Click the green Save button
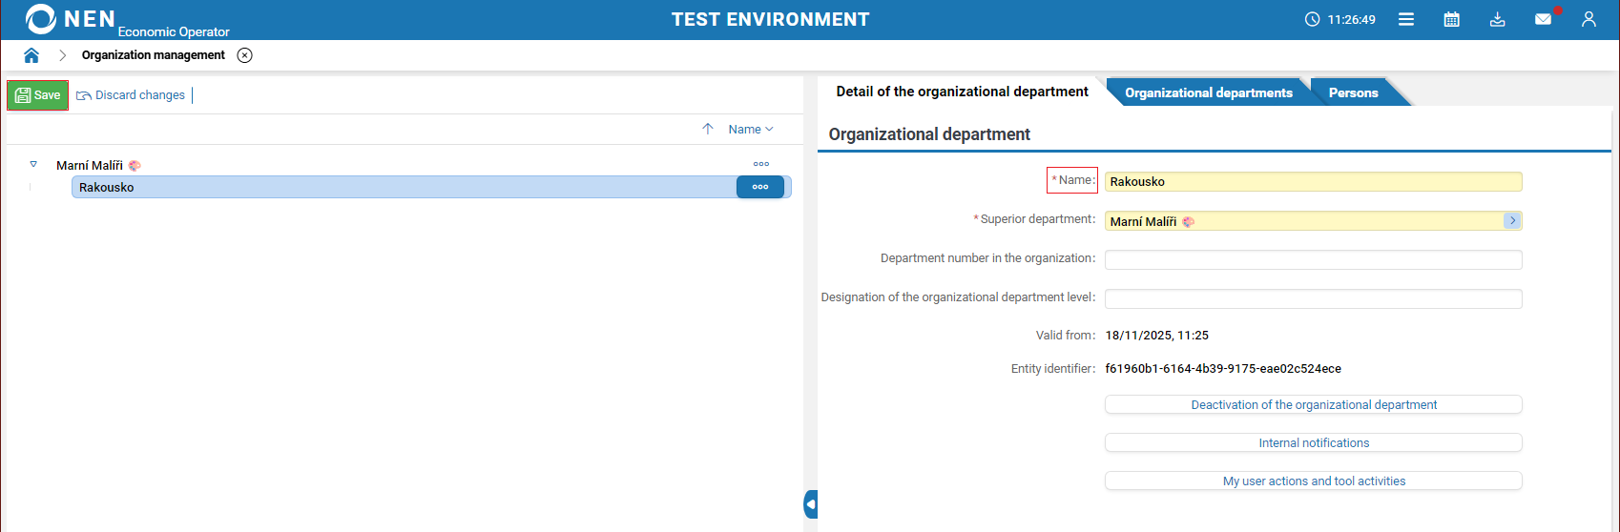 (38, 95)
